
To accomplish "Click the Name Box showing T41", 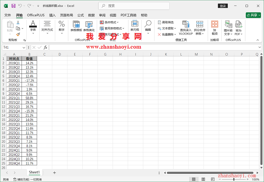I will click(x=12, y=47).
